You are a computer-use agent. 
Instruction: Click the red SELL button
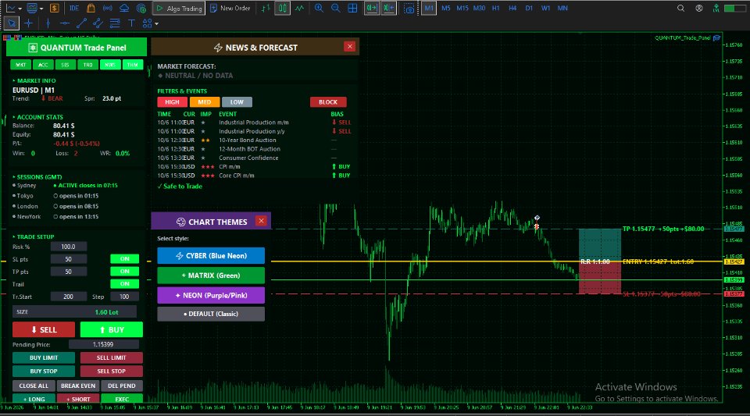pos(44,329)
